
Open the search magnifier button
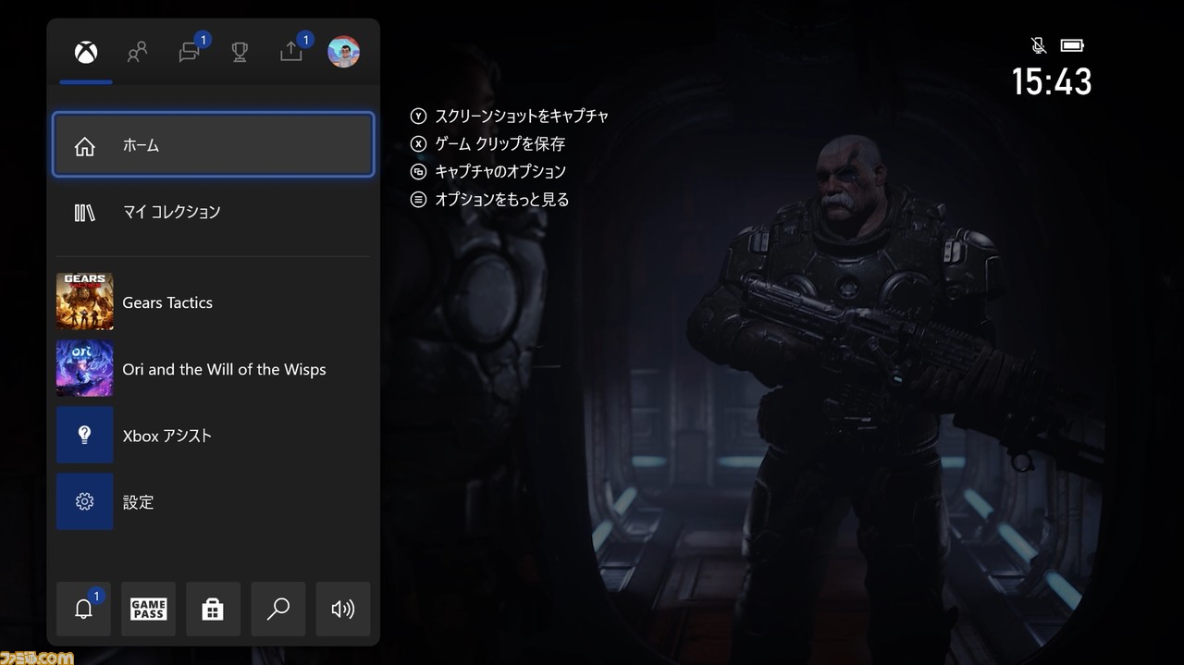click(x=278, y=609)
